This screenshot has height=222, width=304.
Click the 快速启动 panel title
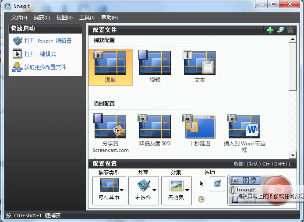(x=23, y=28)
